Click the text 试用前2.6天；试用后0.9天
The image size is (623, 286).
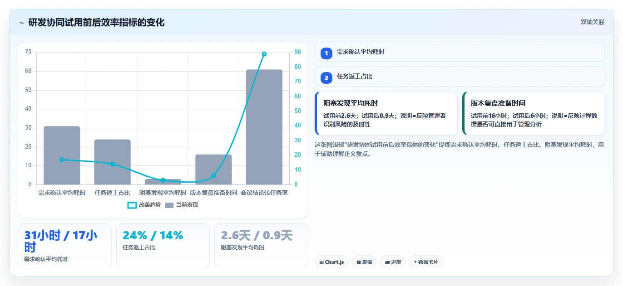360,116
